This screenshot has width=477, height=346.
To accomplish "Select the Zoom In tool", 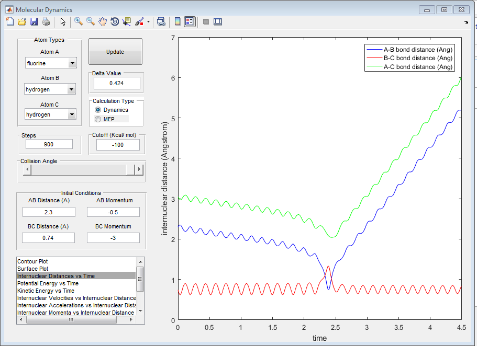I will (79, 21).
